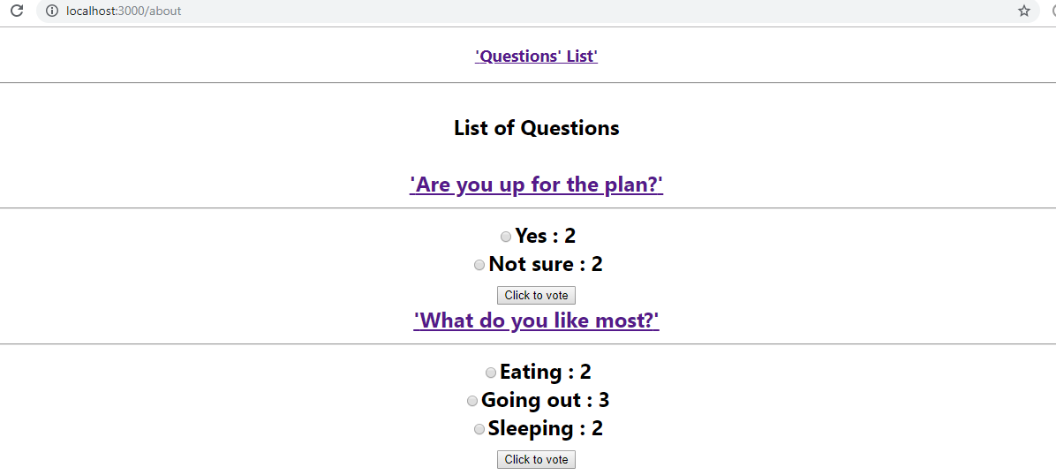Click the 'List of Questions' heading
1056x475 pixels.
(536, 128)
